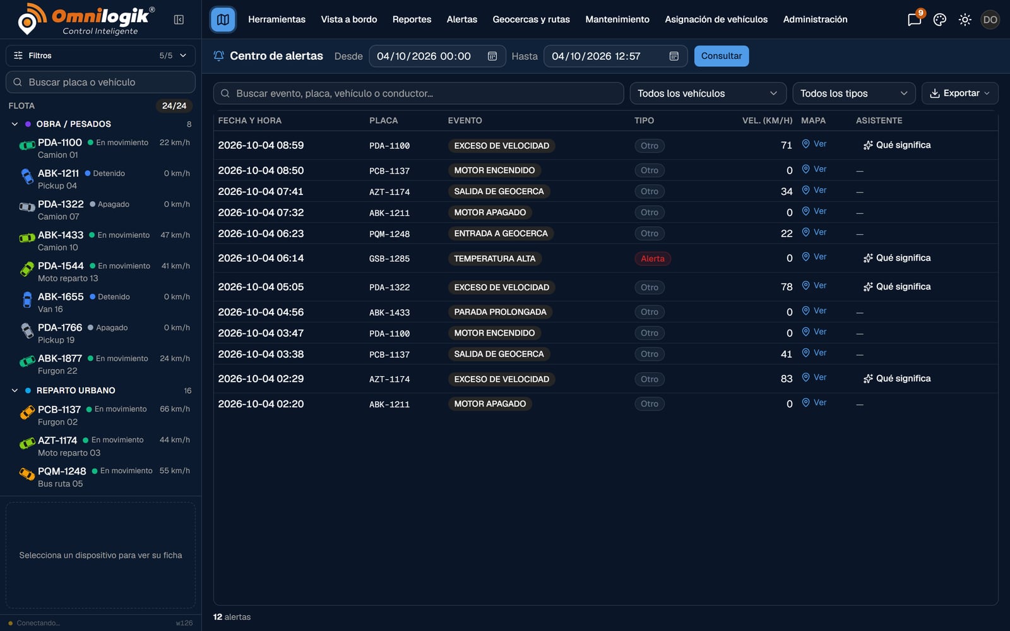Screen dimensions: 1010x631
Task: Click the PQM-1248 bus vehicle icon
Action: tap(27, 475)
